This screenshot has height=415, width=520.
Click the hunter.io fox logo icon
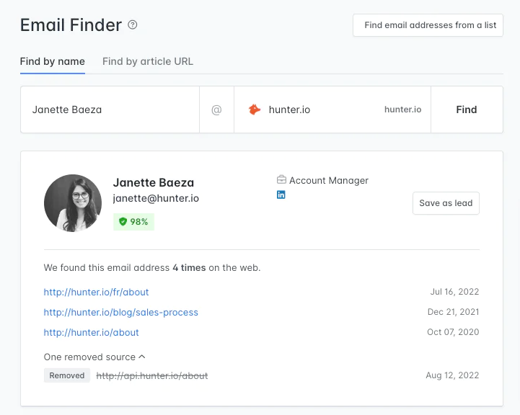(x=255, y=110)
